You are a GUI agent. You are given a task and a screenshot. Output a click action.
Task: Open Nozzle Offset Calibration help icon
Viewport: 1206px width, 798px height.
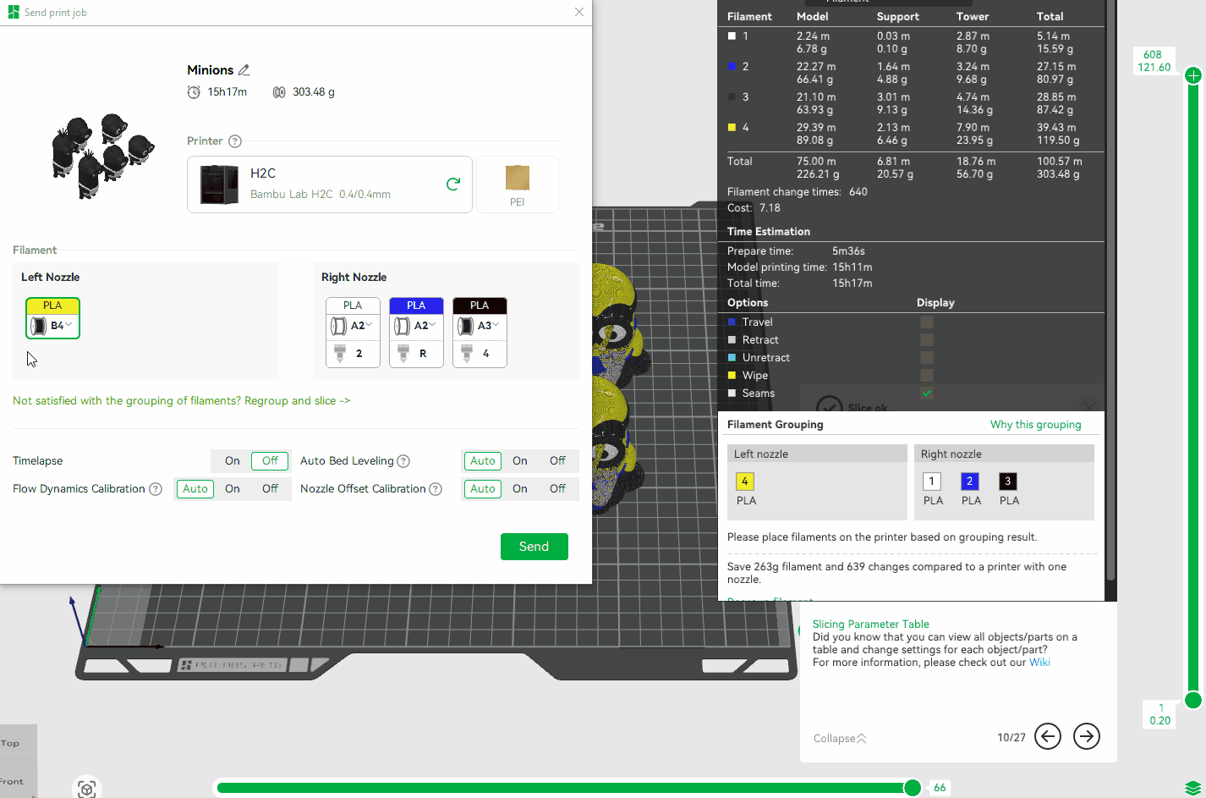(436, 489)
